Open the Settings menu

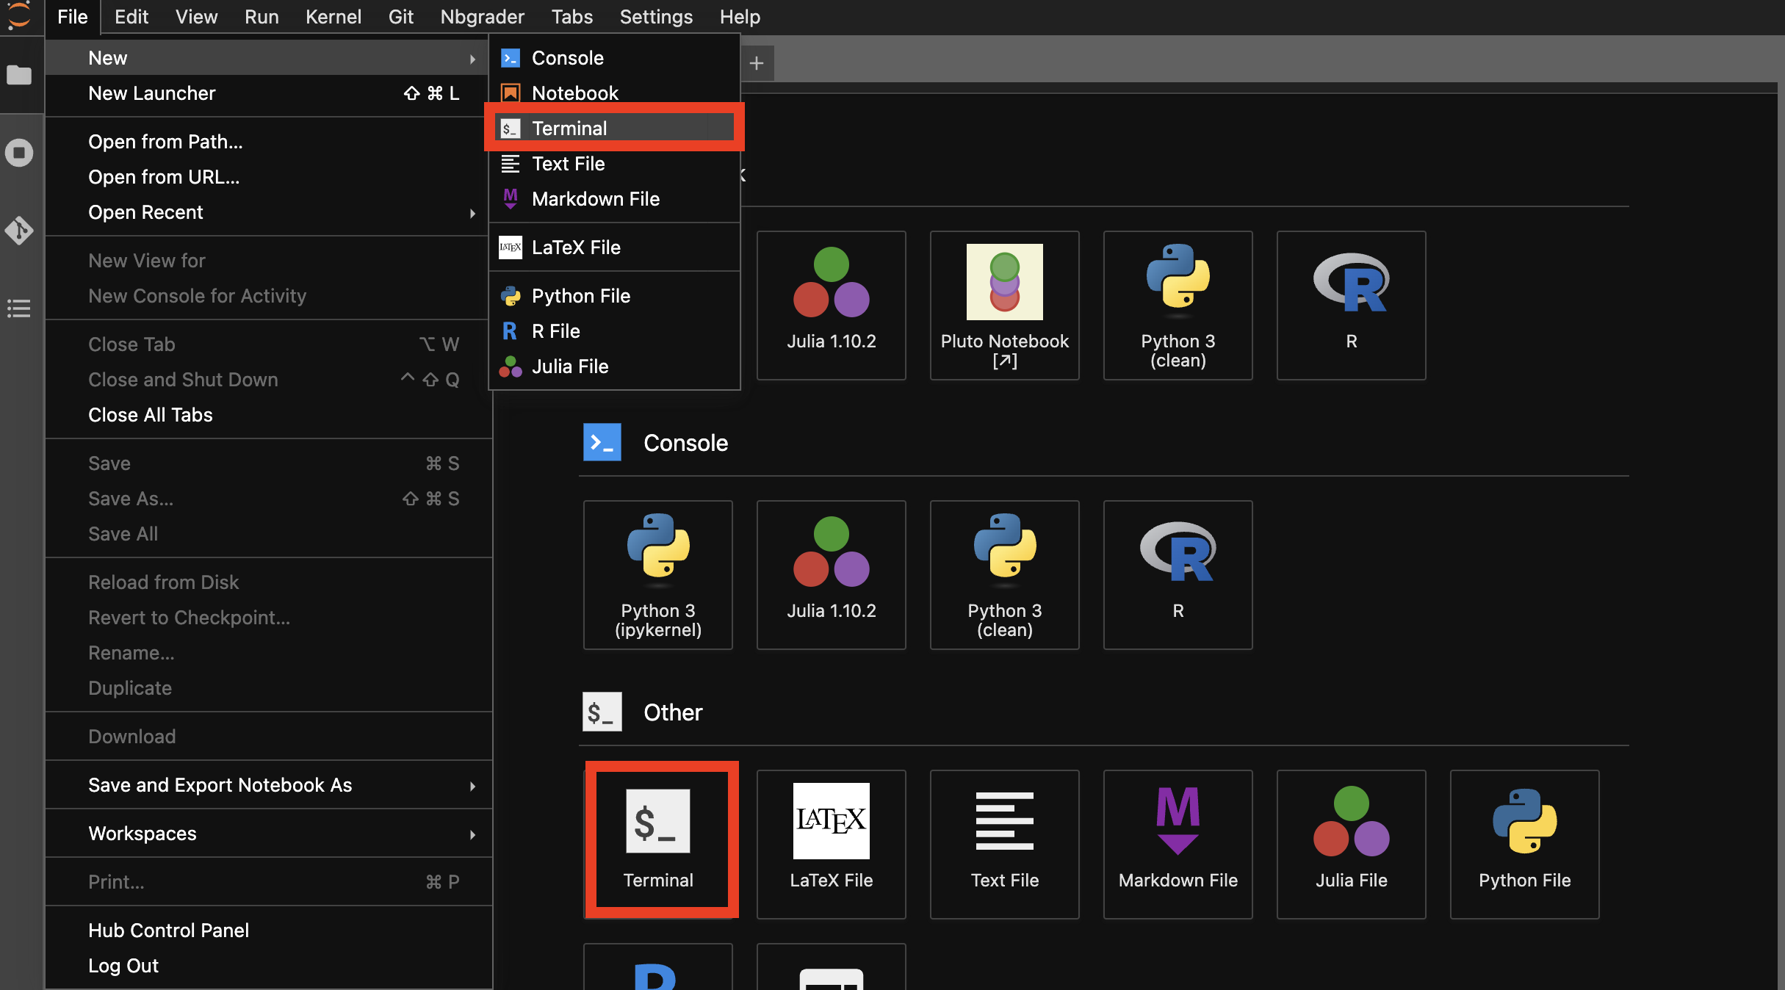pyautogui.click(x=655, y=16)
